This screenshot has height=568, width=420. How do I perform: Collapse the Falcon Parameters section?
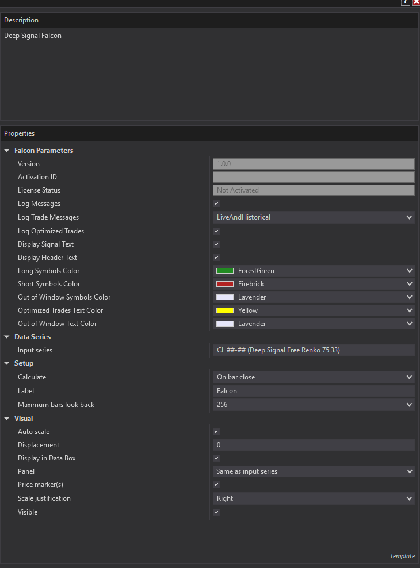[7, 151]
